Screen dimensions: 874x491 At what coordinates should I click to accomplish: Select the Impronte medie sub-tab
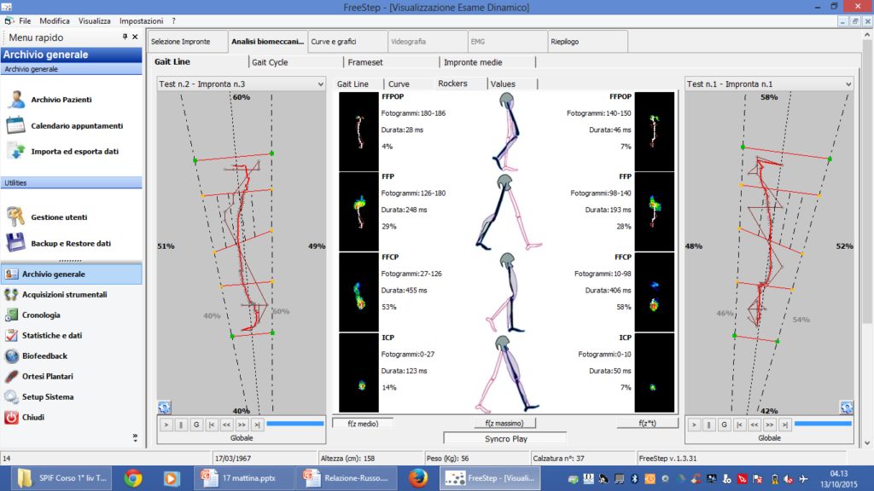487,62
